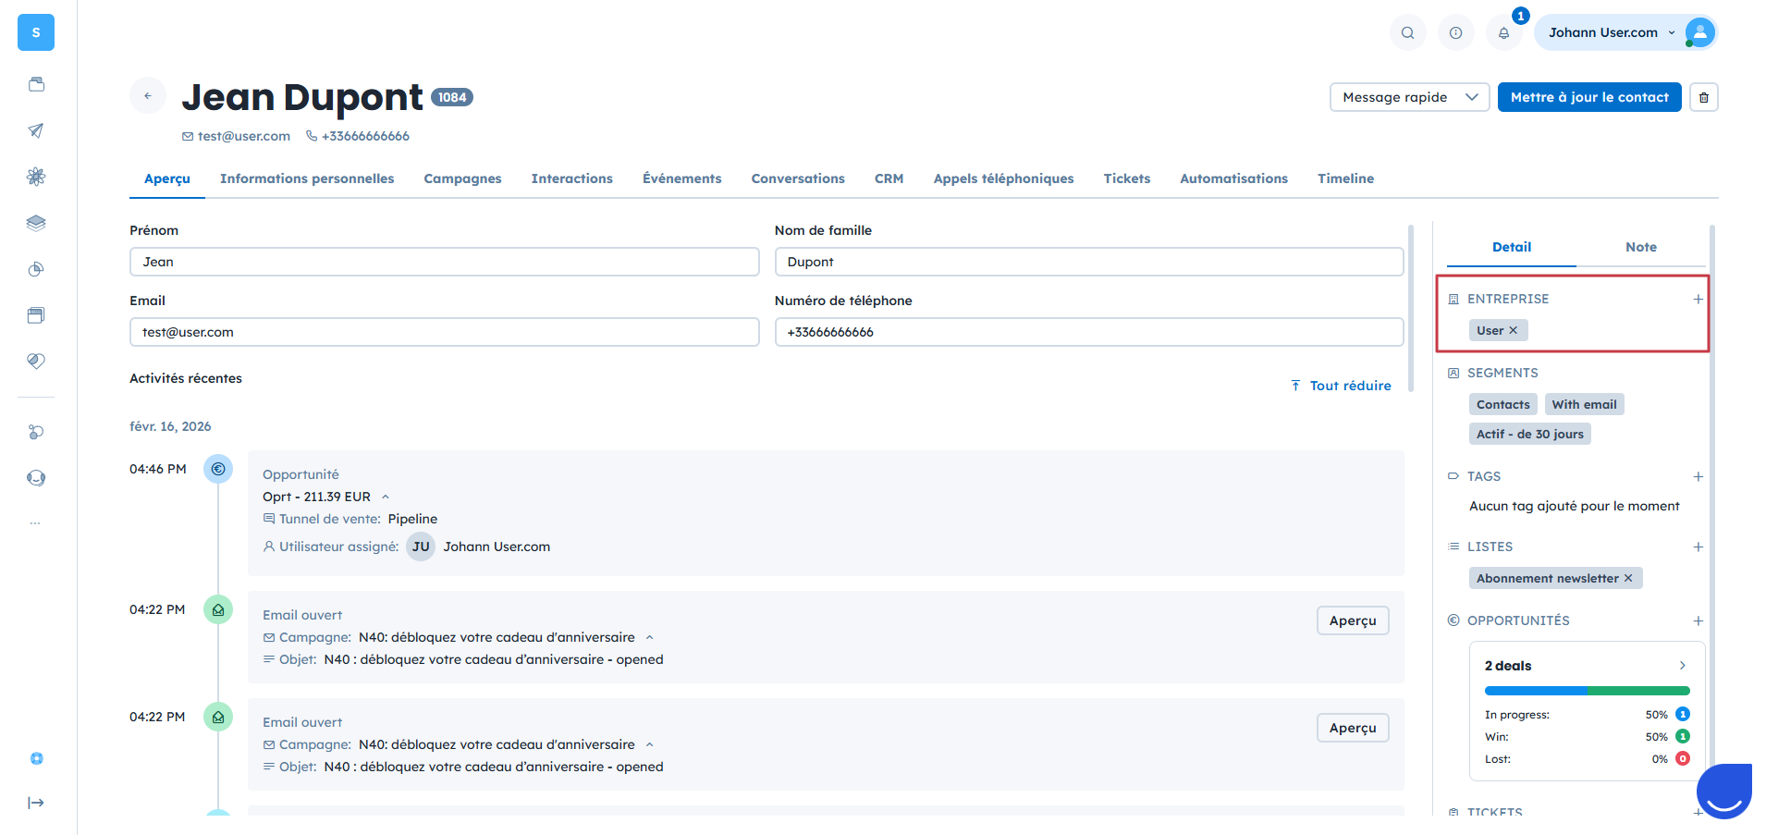
Task: Open the Informations personnelles tab
Action: [x=307, y=178]
